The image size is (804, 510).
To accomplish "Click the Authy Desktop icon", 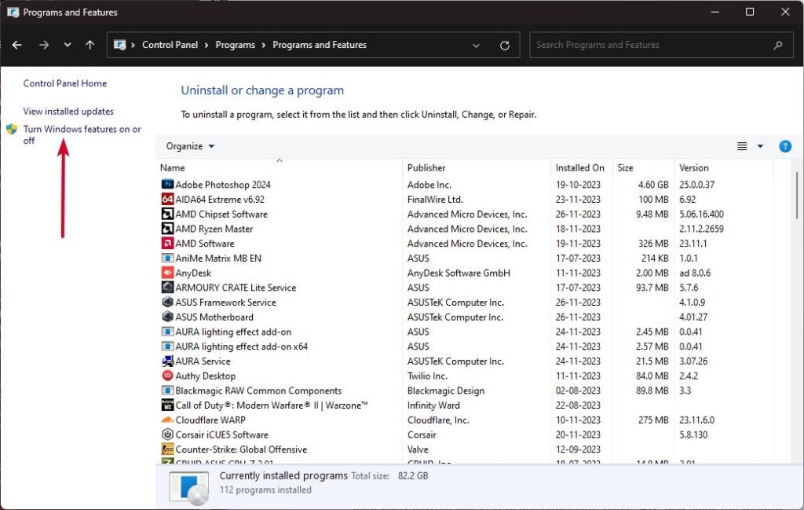I will [x=167, y=376].
